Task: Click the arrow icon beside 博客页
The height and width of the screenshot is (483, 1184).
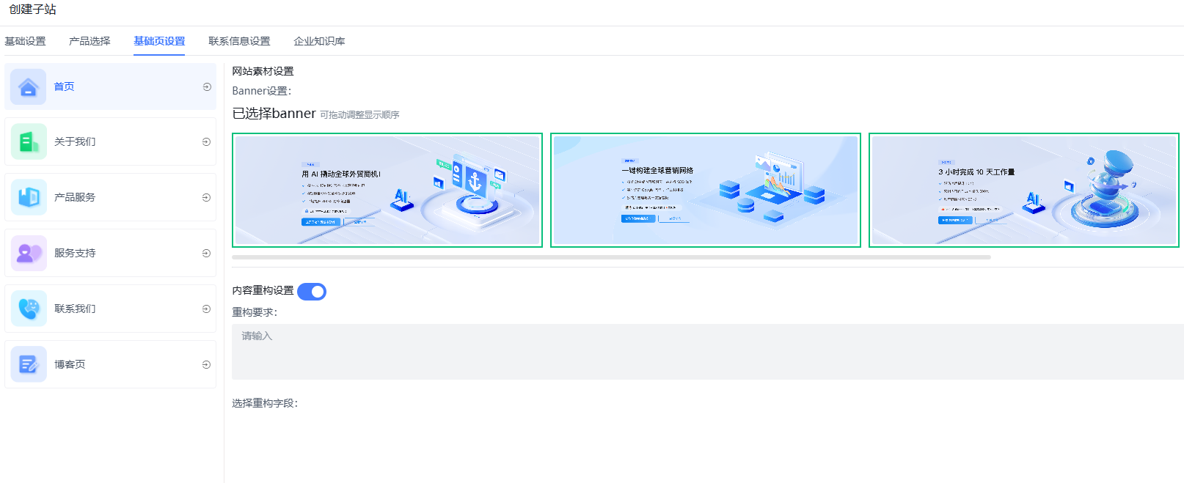Action: (206, 365)
